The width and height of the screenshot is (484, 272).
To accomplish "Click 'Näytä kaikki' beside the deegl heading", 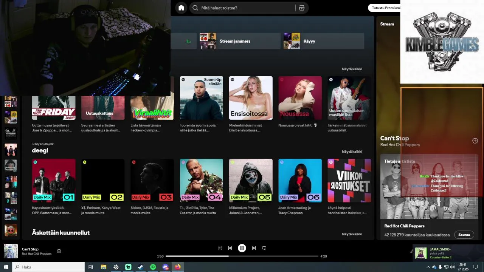I will pyautogui.click(x=352, y=152).
